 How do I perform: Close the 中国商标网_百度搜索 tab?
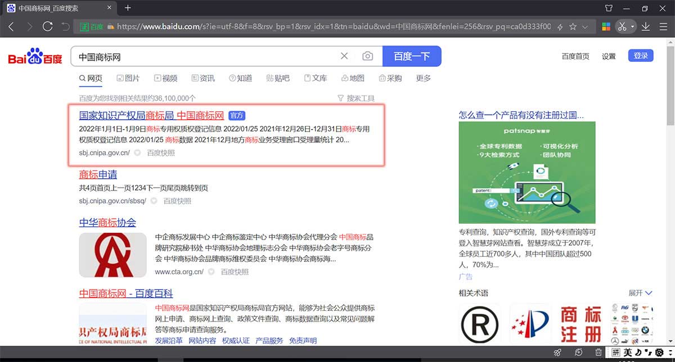[109, 8]
